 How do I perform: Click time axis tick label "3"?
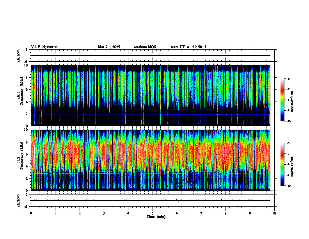tap(104, 213)
